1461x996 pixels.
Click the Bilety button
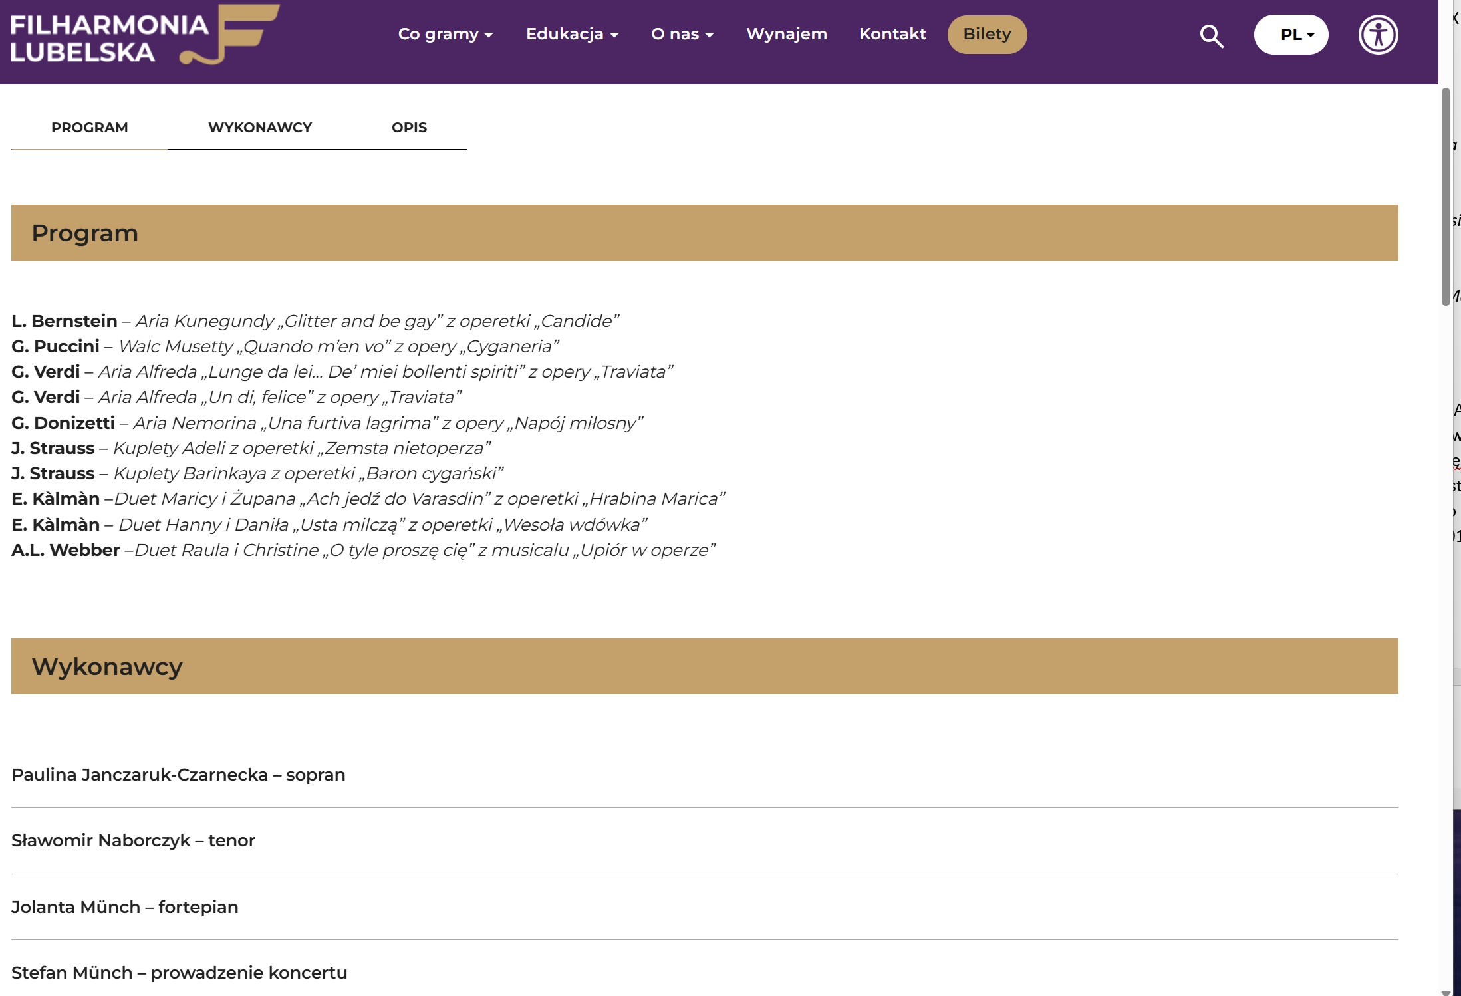pos(986,34)
